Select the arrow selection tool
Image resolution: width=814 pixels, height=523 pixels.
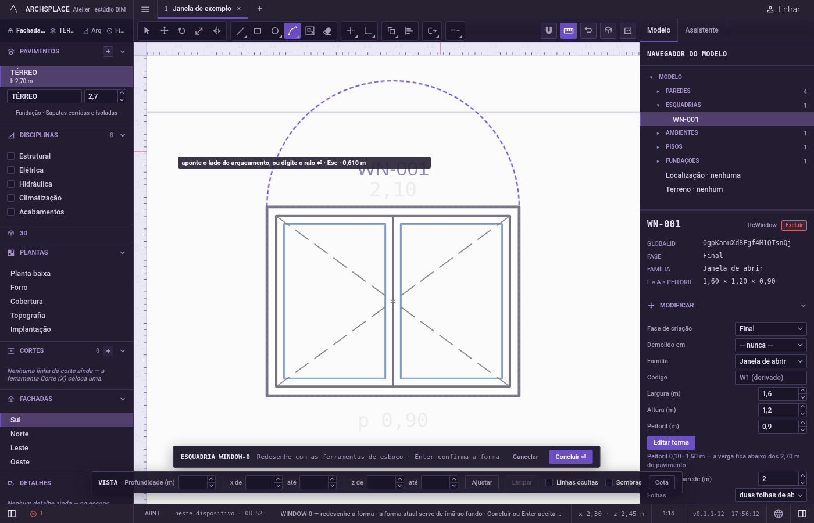coord(147,31)
